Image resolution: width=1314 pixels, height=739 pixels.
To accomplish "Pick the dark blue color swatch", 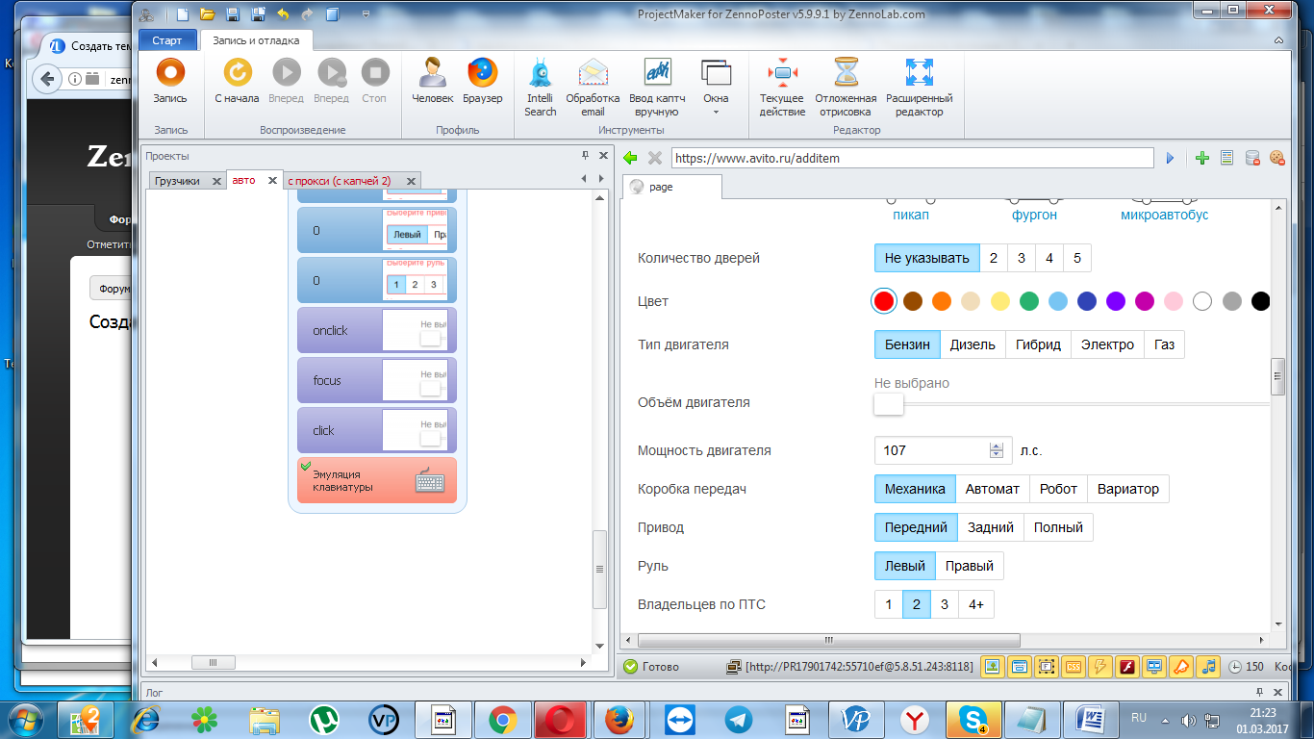I will [x=1087, y=301].
